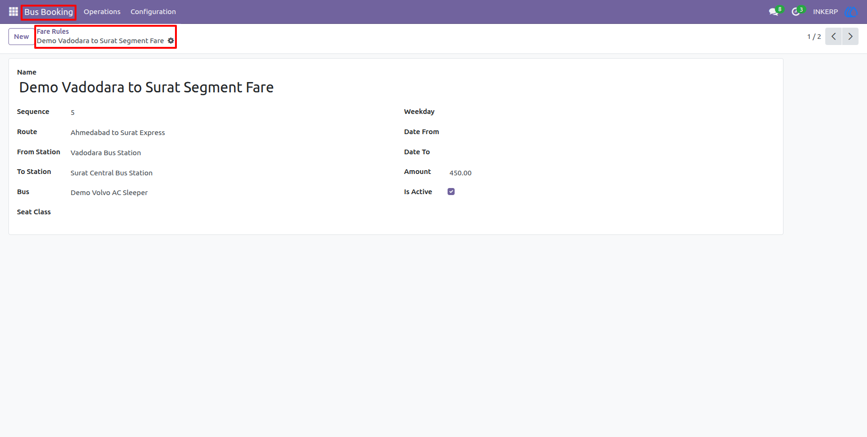
Task: Click the Date To field
Action: (x=612, y=152)
